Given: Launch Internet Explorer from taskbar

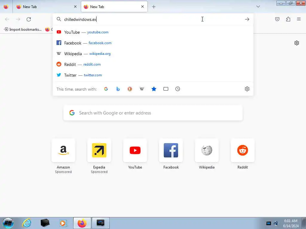Looking at the screenshot, I should click(x=27, y=223).
